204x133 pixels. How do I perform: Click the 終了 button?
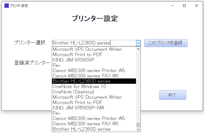(x=172, y=95)
